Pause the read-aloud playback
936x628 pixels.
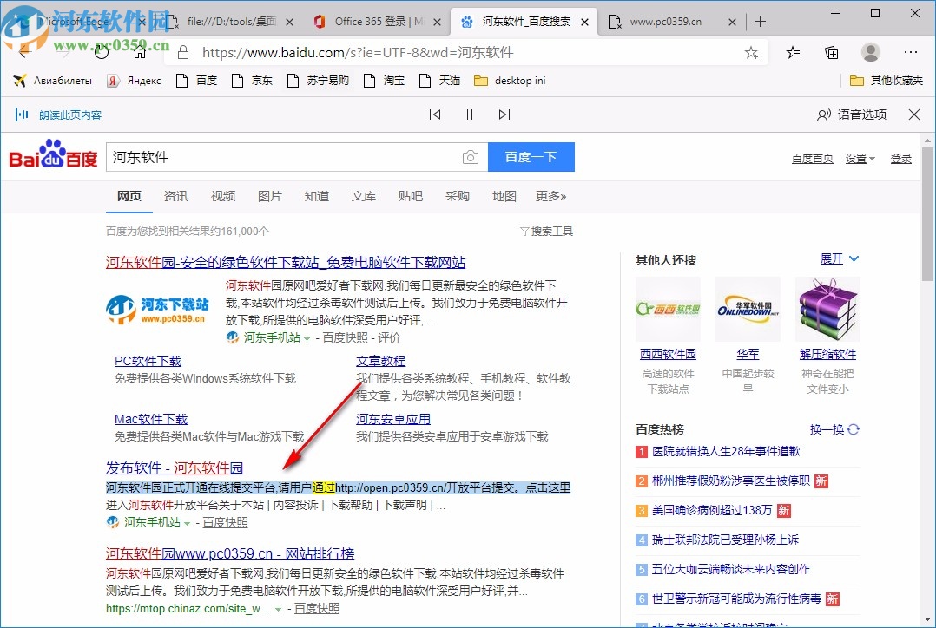coord(469,114)
